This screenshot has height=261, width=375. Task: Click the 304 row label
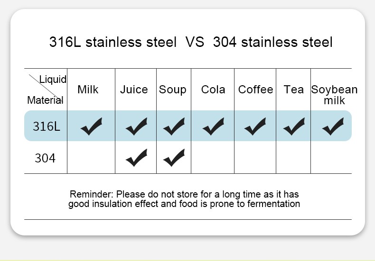[x=45, y=158]
